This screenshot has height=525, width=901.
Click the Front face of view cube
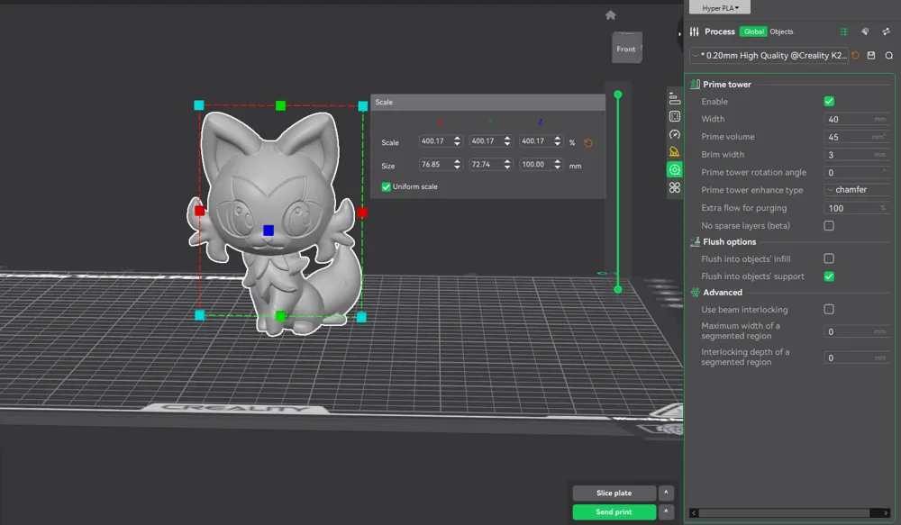click(x=626, y=50)
